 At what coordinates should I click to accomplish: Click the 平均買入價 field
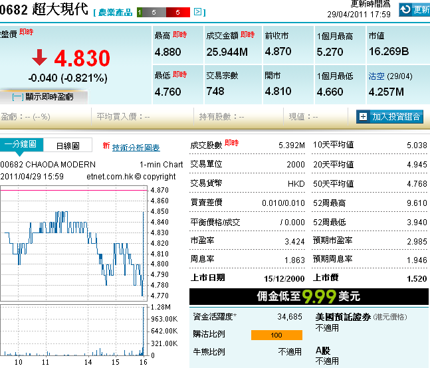click(x=123, y=117)
